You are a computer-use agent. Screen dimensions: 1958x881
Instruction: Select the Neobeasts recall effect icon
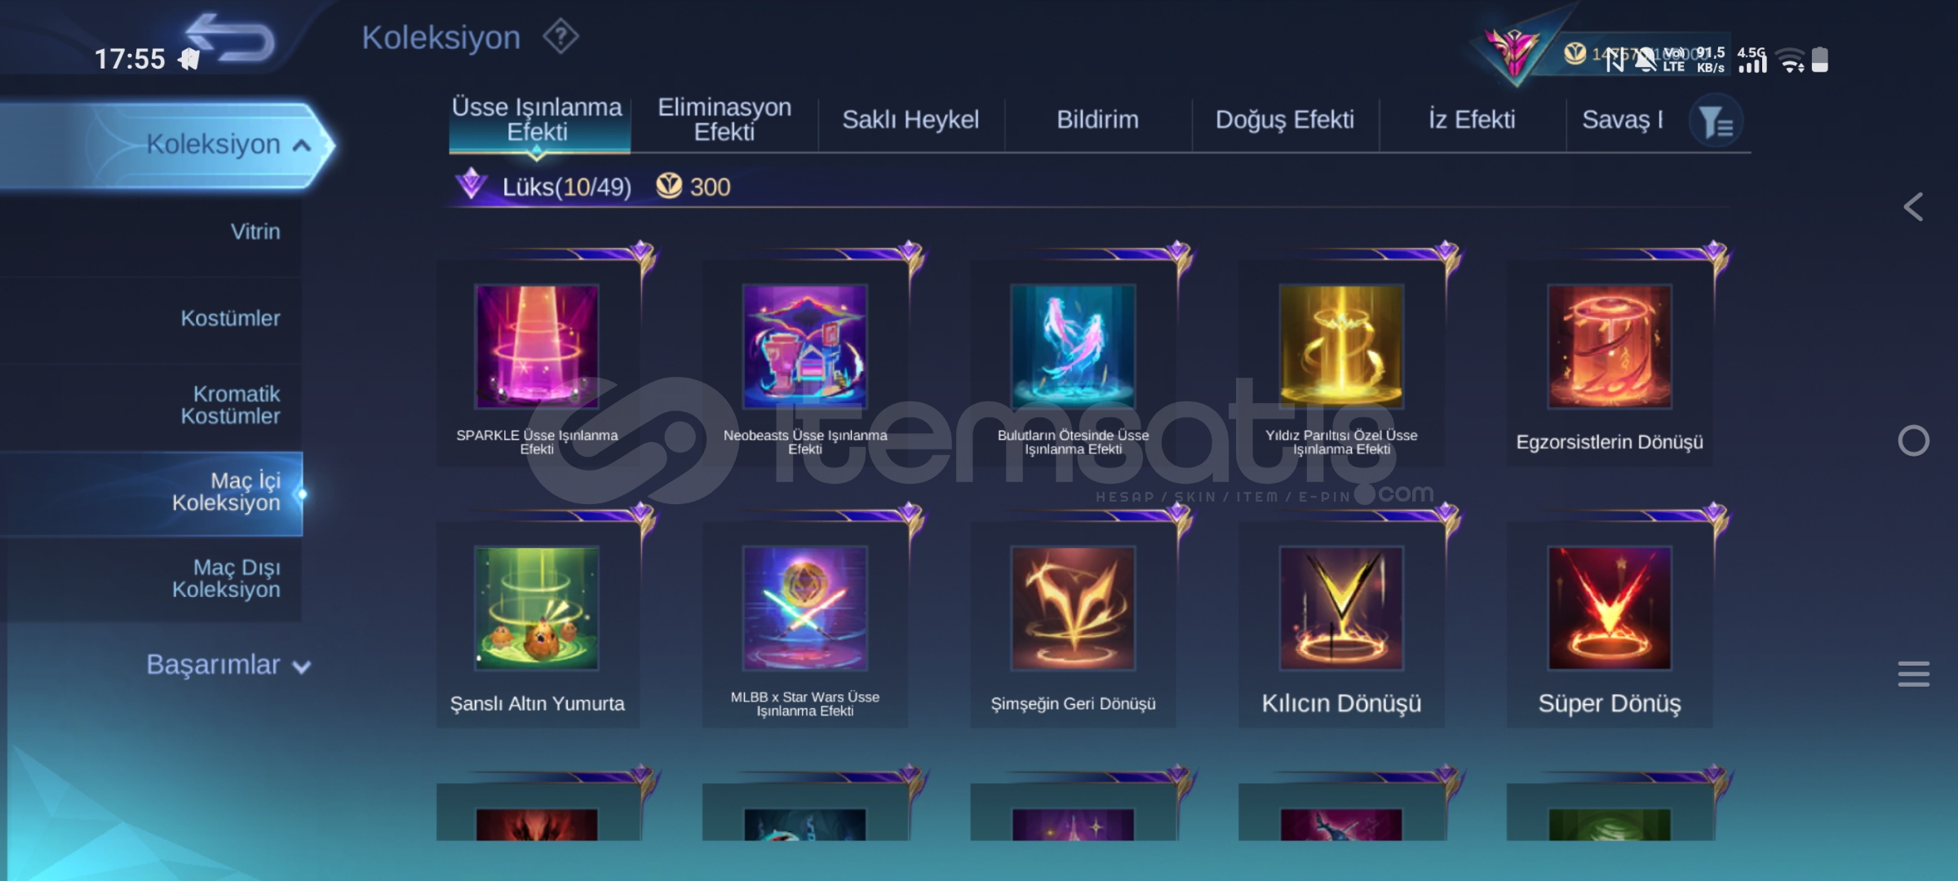pos(805,347)
